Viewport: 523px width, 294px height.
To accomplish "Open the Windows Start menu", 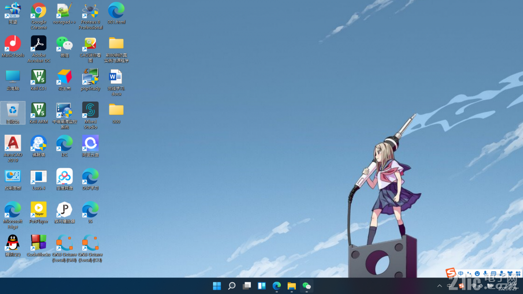I will (x=217, y=286).
